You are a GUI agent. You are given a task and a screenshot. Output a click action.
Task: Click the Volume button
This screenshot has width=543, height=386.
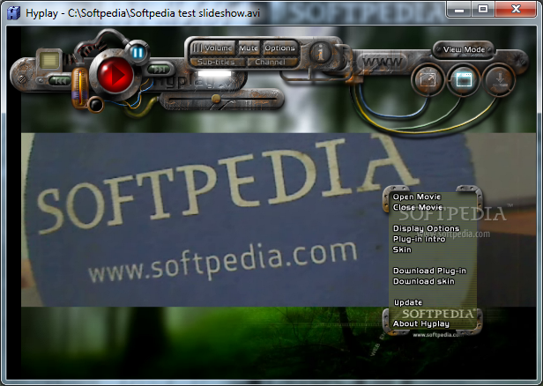coord(212,48)
